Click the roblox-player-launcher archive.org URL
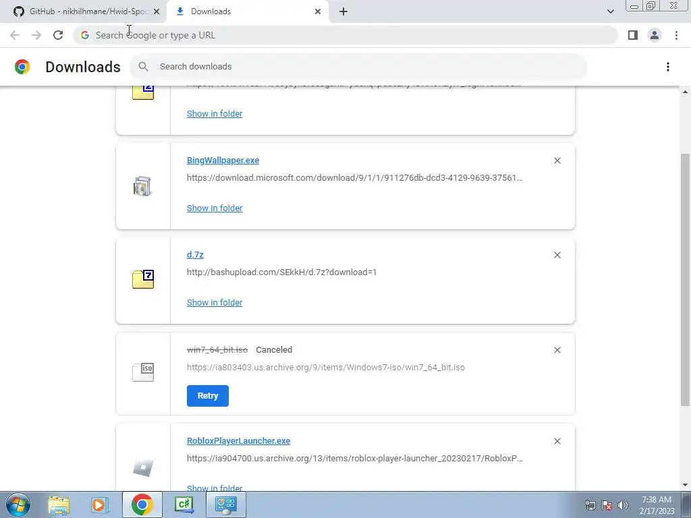Screen dimensions: 691x518 (x=355, y=459)
